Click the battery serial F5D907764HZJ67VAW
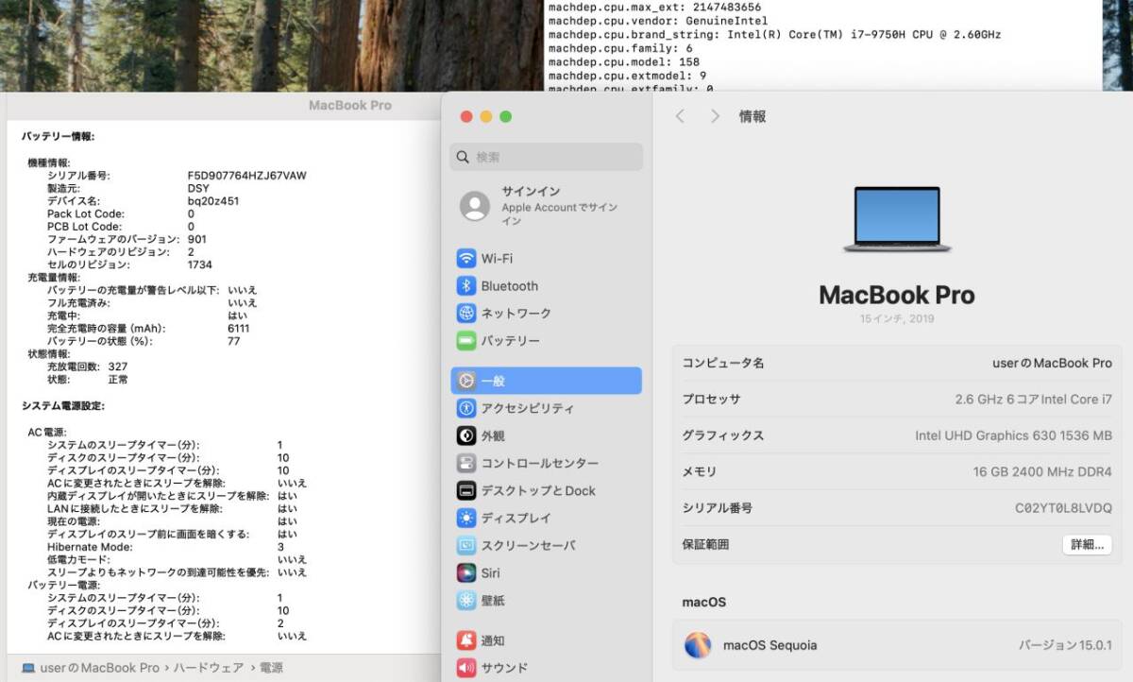The height and width of the screenshot is (682, 1133). [246, 176]
